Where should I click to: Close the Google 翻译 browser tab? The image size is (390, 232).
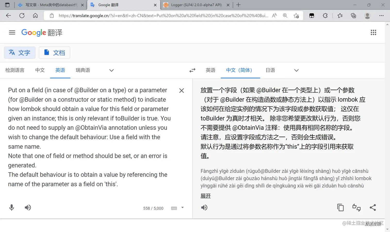pyautogui.click(x=155, y=5)
